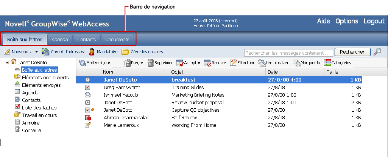Click the advanced search magnifier icon
The height and width of the screenshot is (157, 388).
tap(377, 52)
